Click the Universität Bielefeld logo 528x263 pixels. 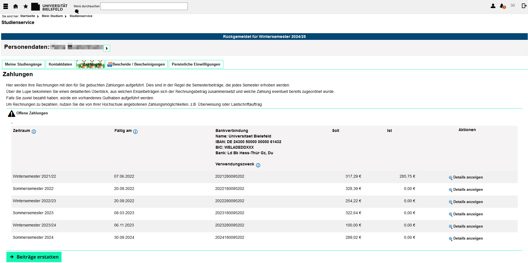49,7
